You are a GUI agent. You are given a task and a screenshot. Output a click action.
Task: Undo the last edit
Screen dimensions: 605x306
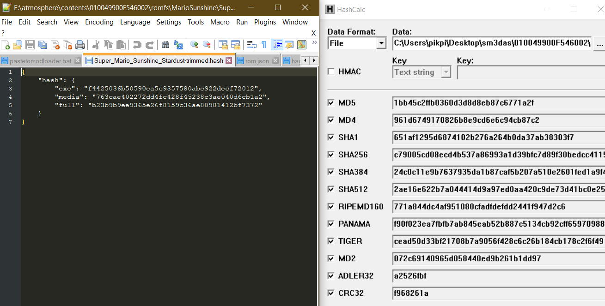[x=137, y=45]
